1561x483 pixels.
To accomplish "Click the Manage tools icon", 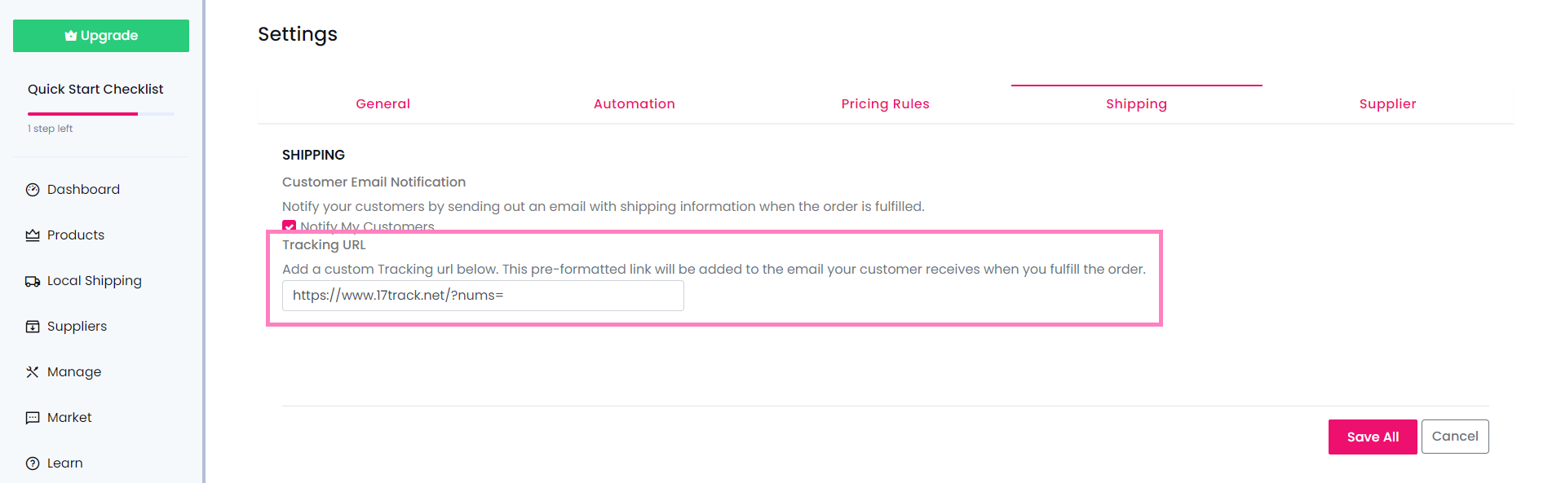I will (x=33, y=372).
